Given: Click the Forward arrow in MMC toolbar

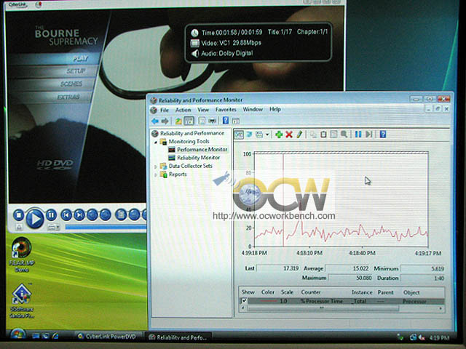Looking at the screenshot, I should point(165,121).
